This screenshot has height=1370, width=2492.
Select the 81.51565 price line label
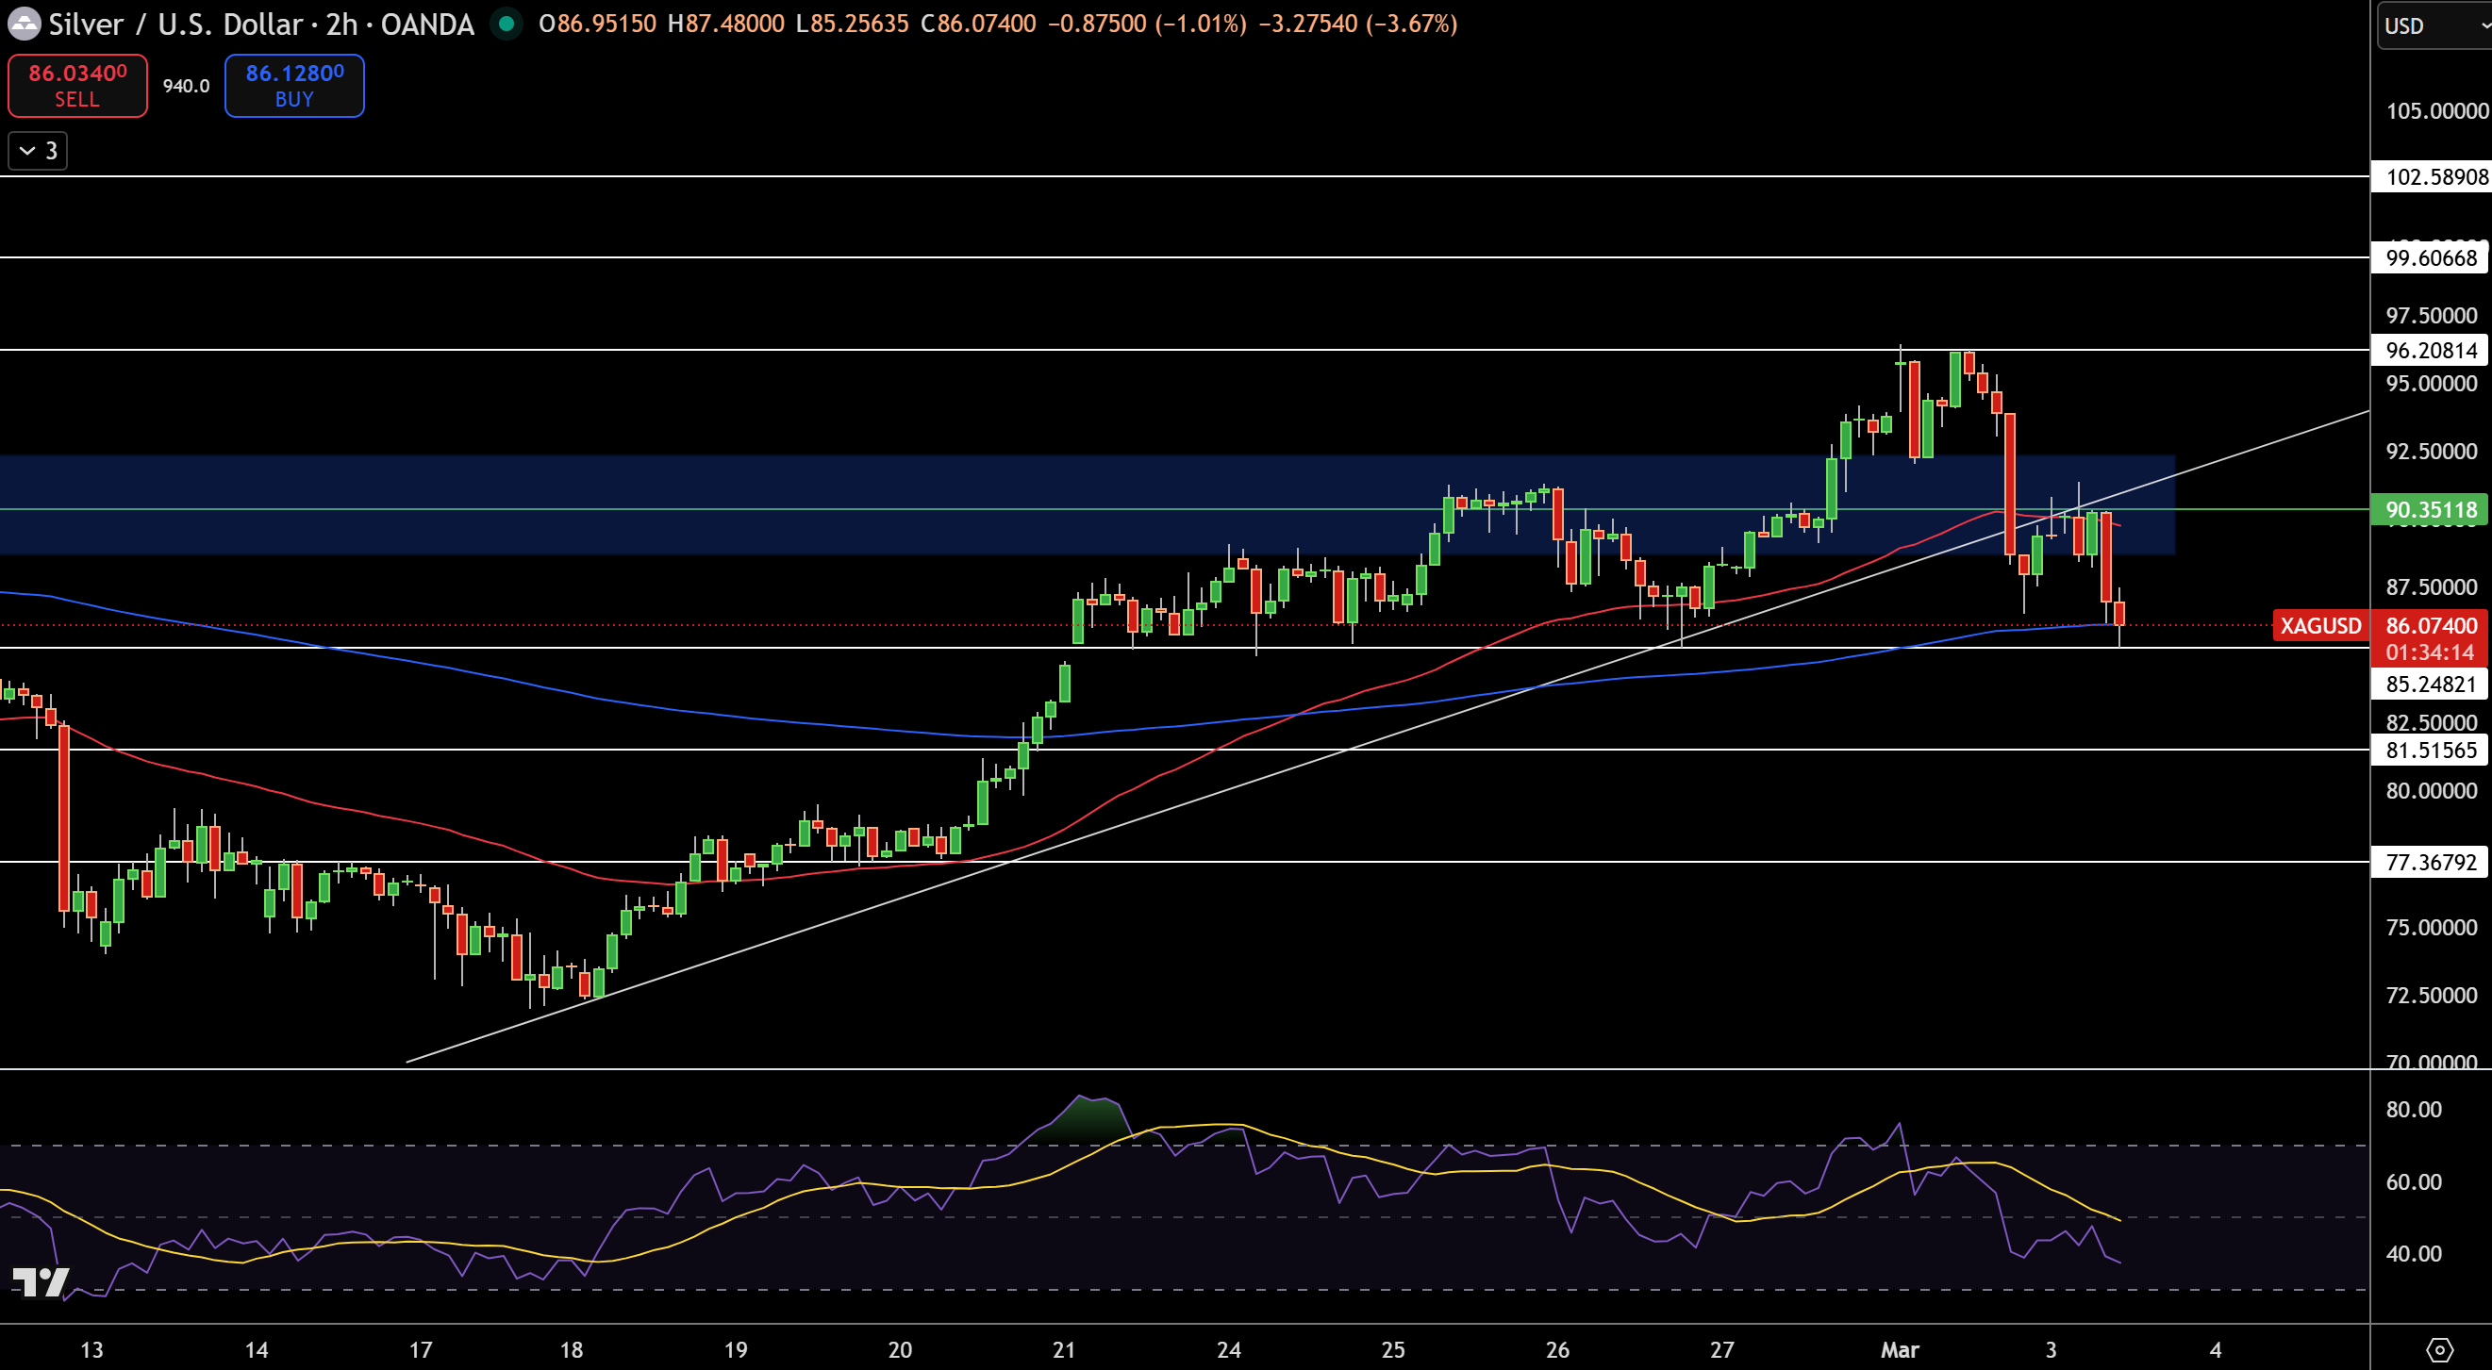point(2430,751)
